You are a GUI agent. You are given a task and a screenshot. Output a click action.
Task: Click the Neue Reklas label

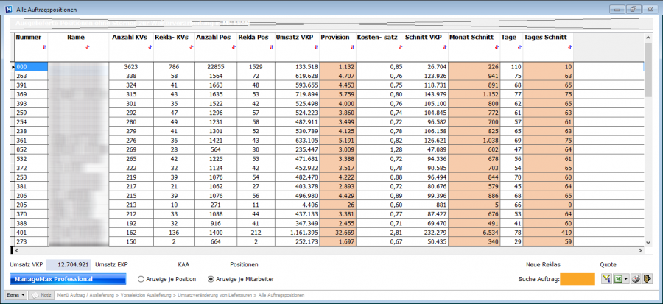click(x=543, y=265)
